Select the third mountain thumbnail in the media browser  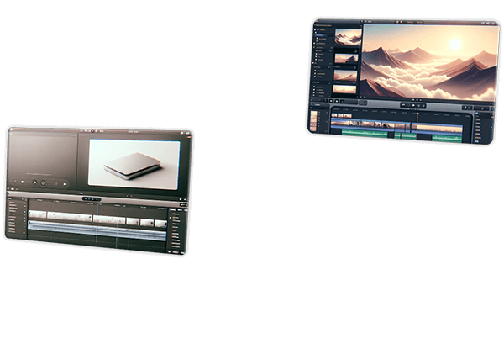click(347, 74)
